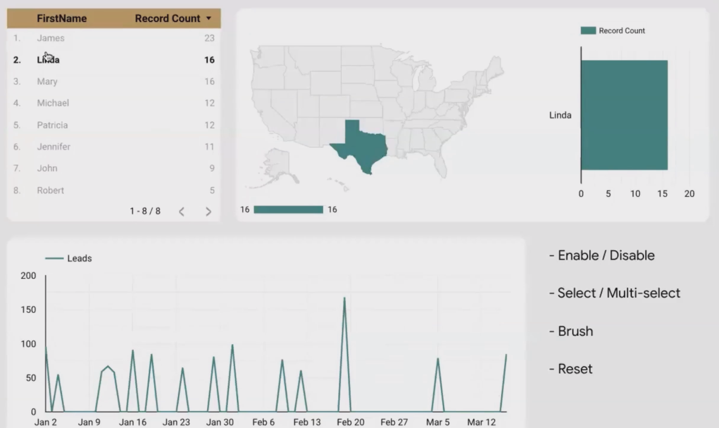
Task: Click Linda's bar in bar chart
Action: pyautogui.click(x=624, y=115)
